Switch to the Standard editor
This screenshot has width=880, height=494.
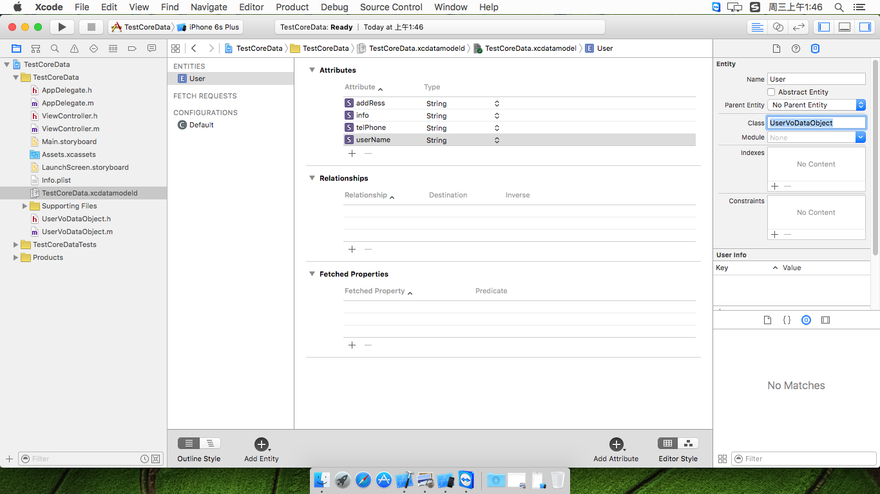tap(758, 27)
